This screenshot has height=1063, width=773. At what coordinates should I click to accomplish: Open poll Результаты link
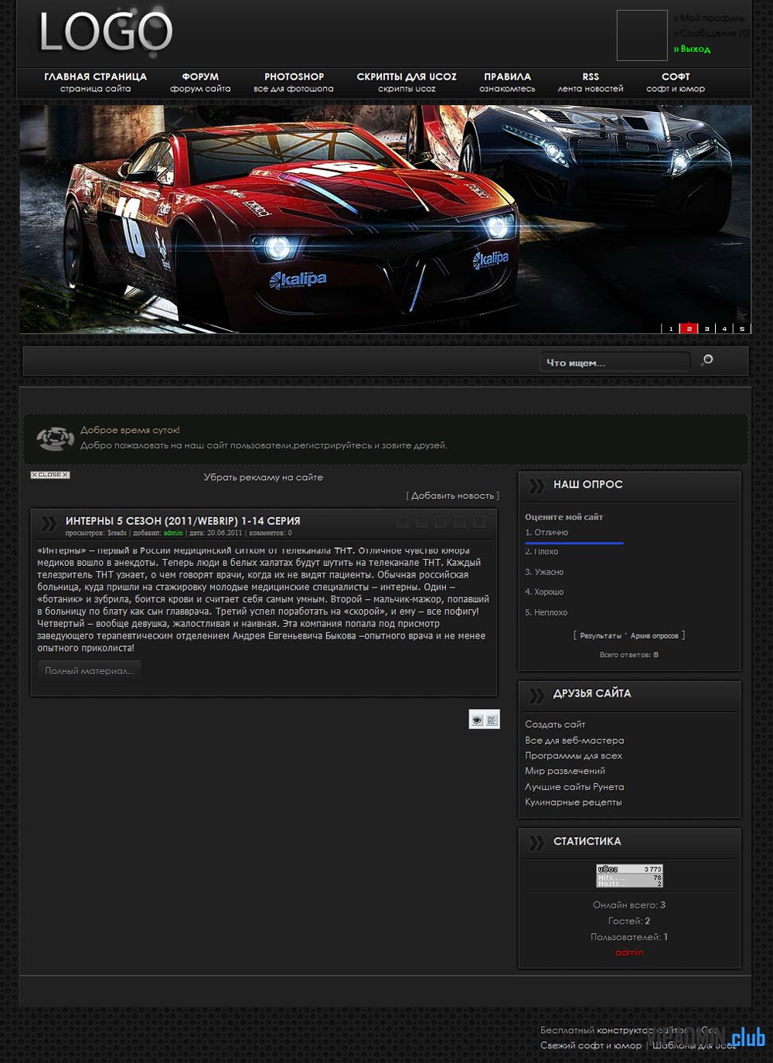[x=601, y=635]
